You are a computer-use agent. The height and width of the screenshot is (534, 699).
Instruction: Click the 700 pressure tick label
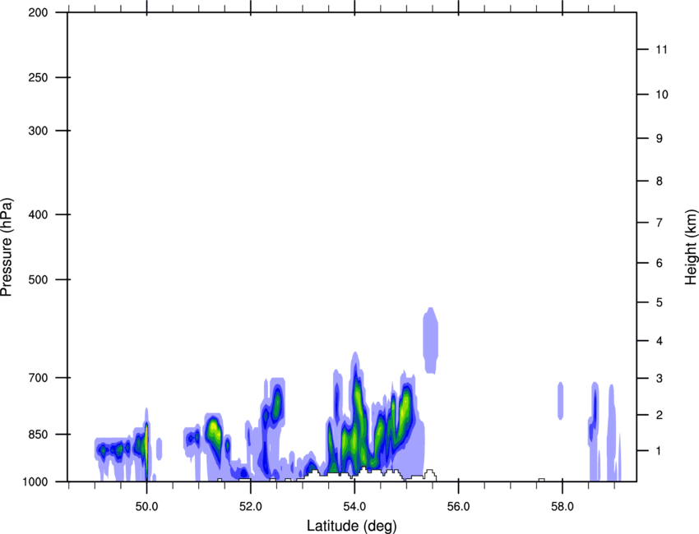(38, 378)
